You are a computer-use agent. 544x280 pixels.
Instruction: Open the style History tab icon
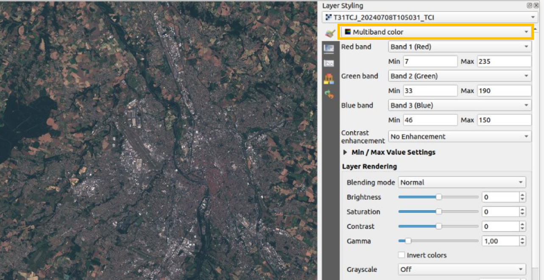(x=329, y=94)
